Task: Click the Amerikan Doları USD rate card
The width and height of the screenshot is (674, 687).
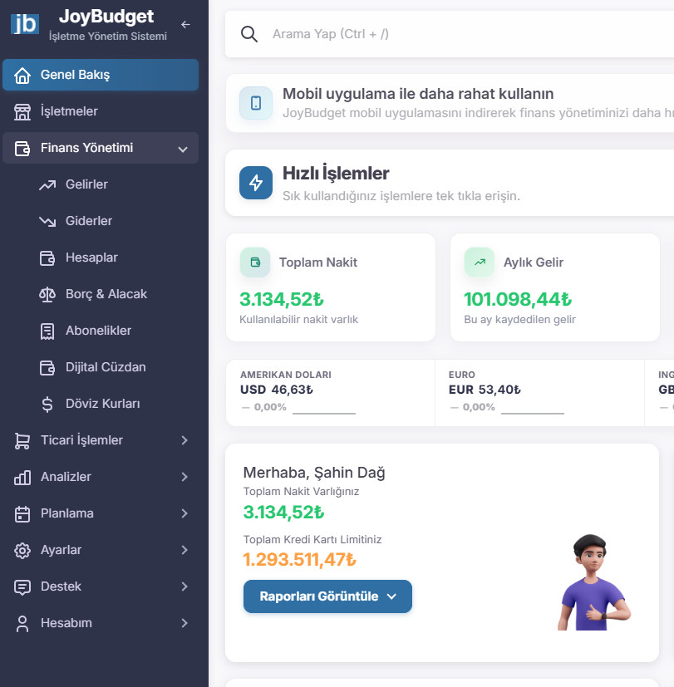Action: (331, 393)
